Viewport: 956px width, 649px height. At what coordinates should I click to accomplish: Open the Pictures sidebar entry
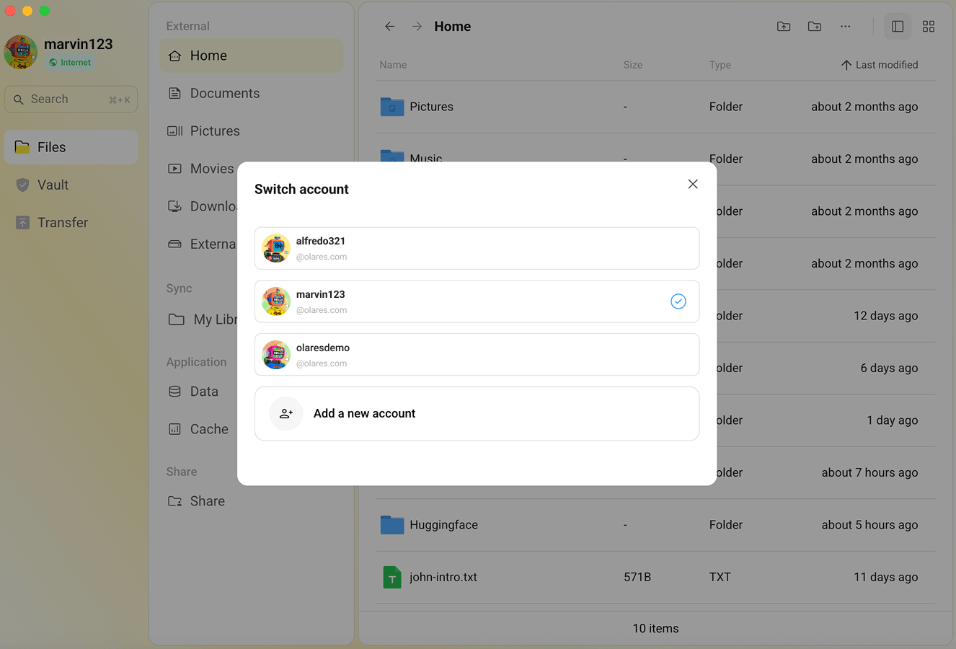coord(215,131)
